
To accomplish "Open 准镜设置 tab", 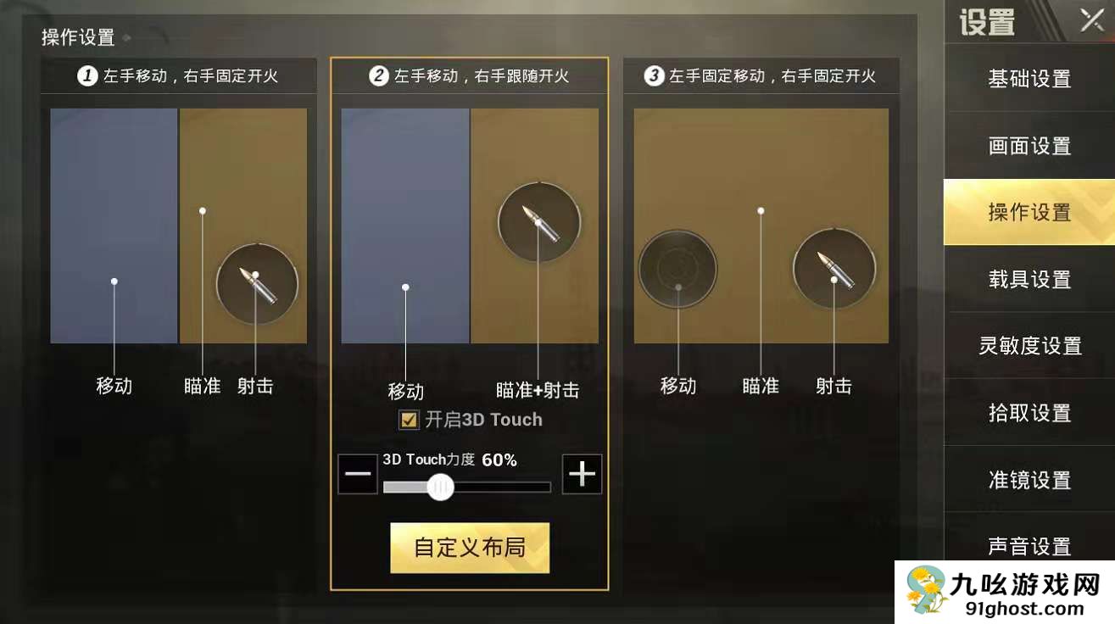I will [1029, 480].
